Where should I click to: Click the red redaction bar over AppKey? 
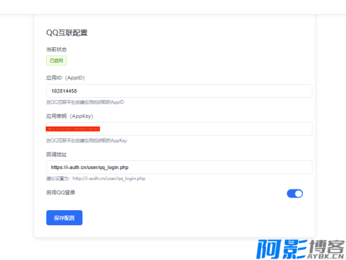(73, 129)
